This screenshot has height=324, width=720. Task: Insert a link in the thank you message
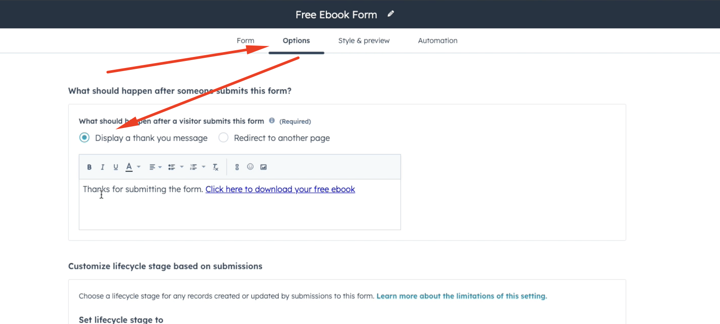pos(237,167)
